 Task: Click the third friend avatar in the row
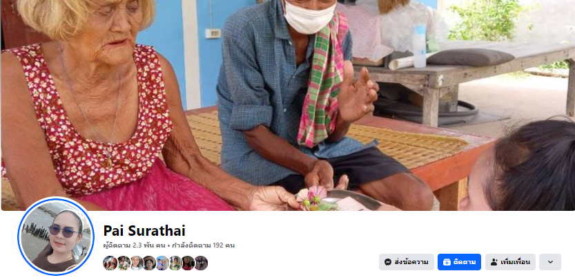(x=137, y=263)
